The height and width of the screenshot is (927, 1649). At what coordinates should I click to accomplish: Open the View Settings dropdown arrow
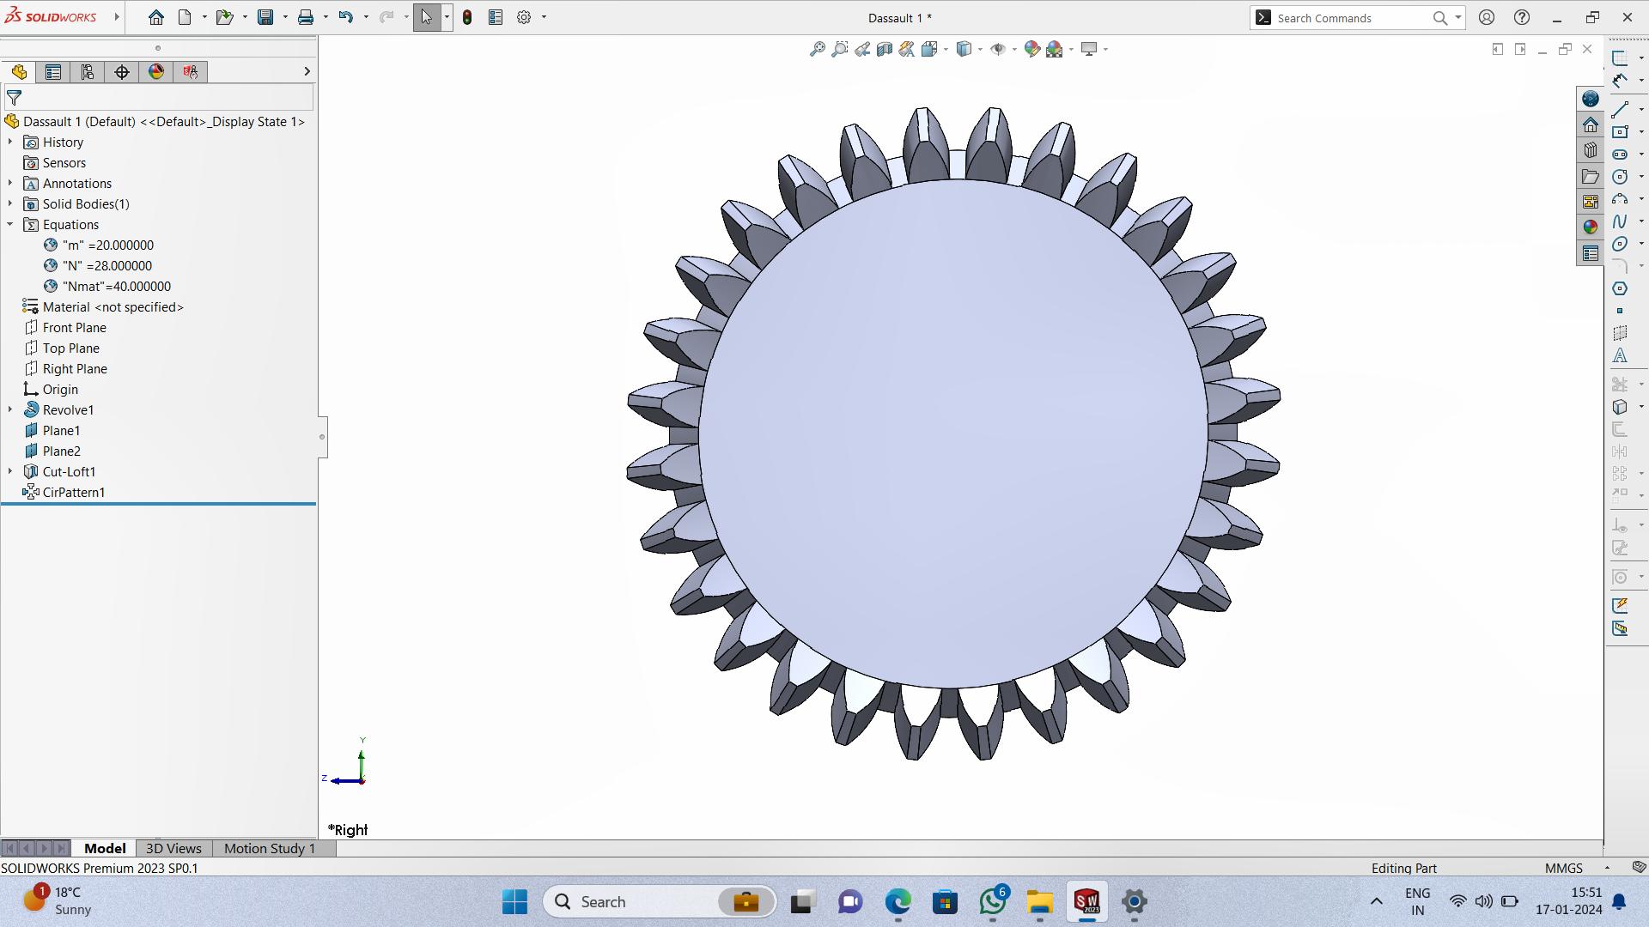tap(1105, 50)
